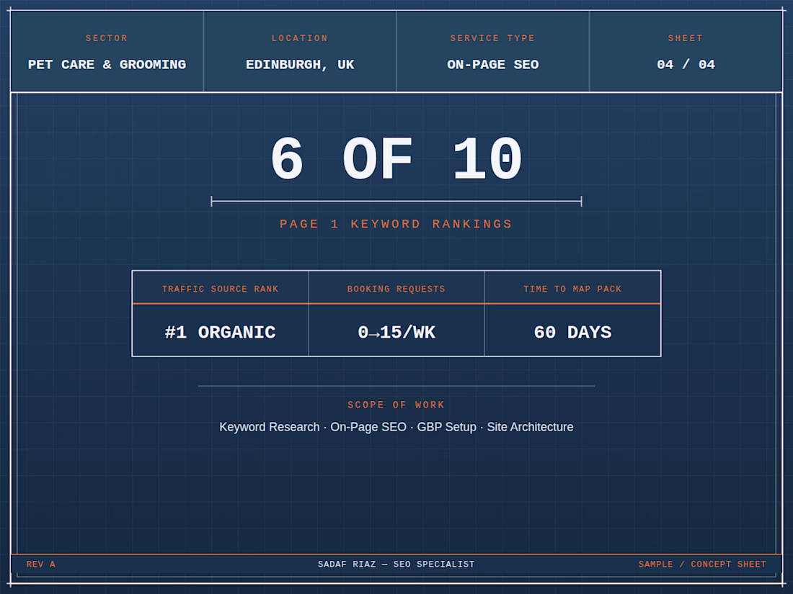Viewport: 793px width, 594px height.
Task: Click the REV A footer label
Action: coord(40,564)
